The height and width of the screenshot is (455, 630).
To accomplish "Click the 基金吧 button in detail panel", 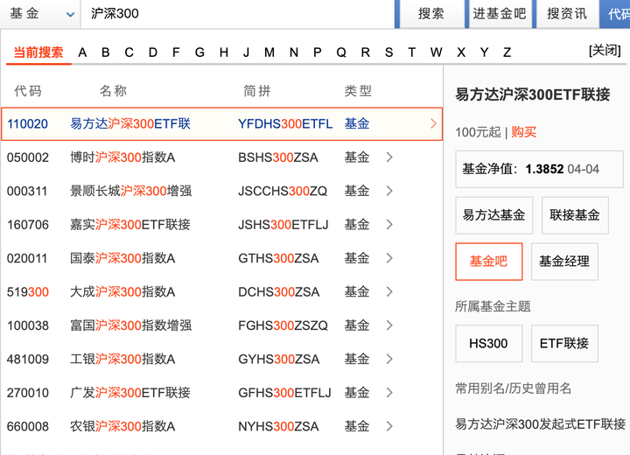I will (488, 262).
